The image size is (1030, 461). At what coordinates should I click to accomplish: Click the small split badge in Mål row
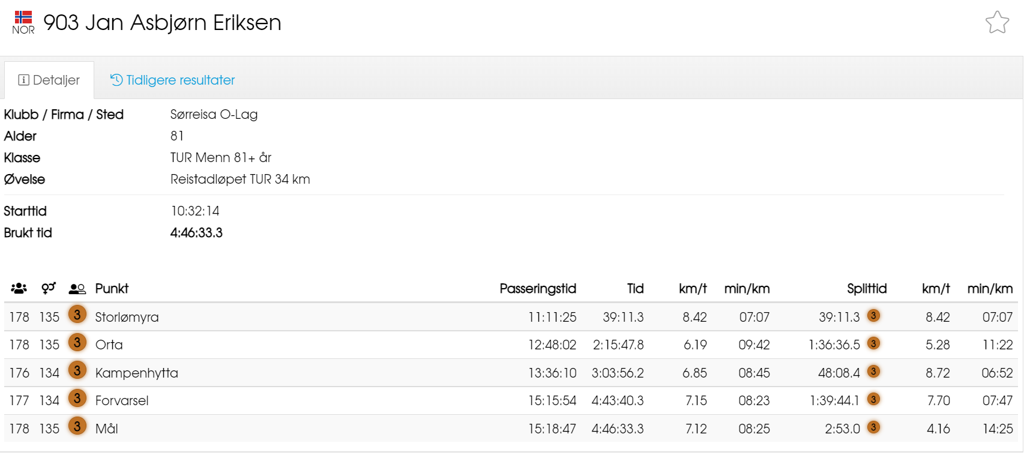(873, 427)
